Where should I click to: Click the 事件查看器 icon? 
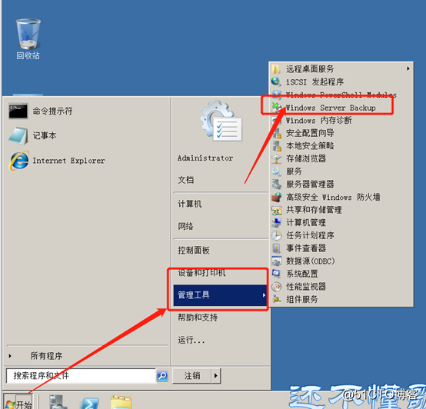coord(277,248)
